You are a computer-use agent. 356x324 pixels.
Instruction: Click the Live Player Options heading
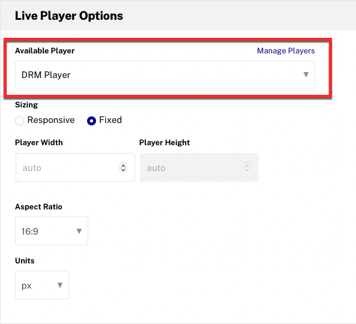click(x=69, y=16)
